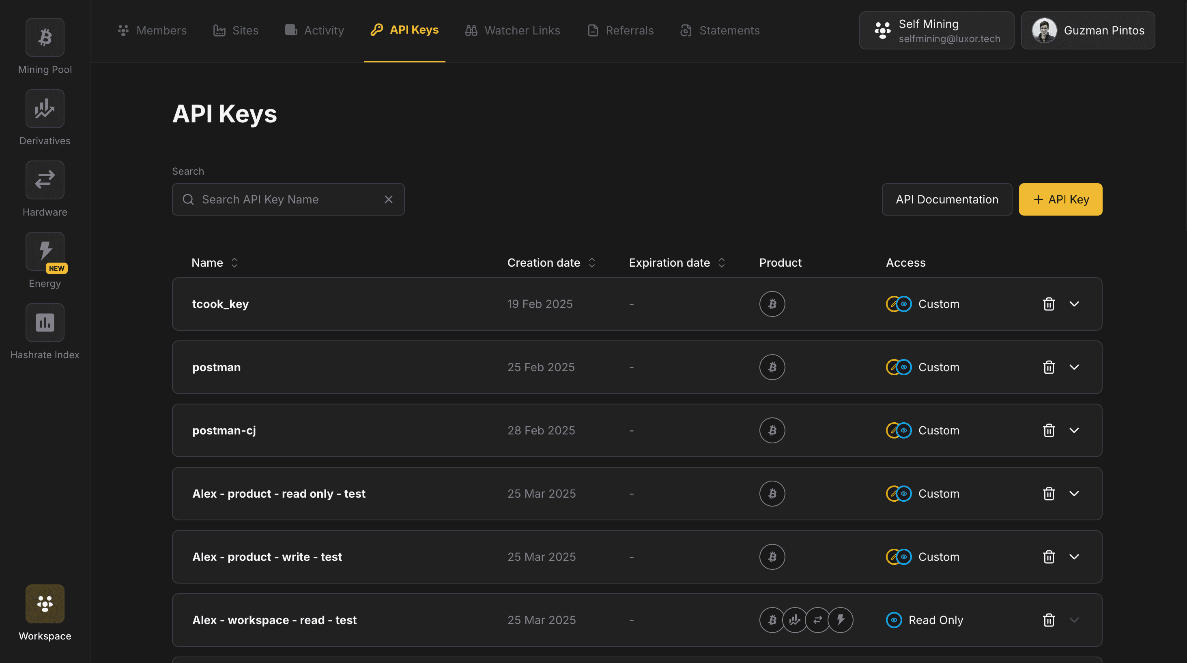Viewport: 1187px width, 663px height.
Task: Select the Workspace icon in the sidebar
Action: click(44, 603)
